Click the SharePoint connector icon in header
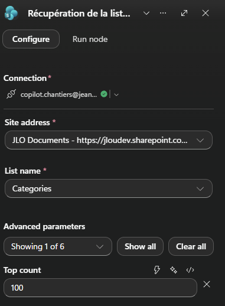The height and width of the screenshot is (306, 225). pos(11,13)
